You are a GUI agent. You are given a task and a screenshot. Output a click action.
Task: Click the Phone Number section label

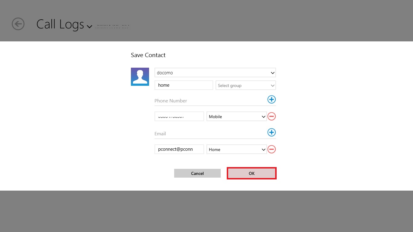[x=171, y=101]
